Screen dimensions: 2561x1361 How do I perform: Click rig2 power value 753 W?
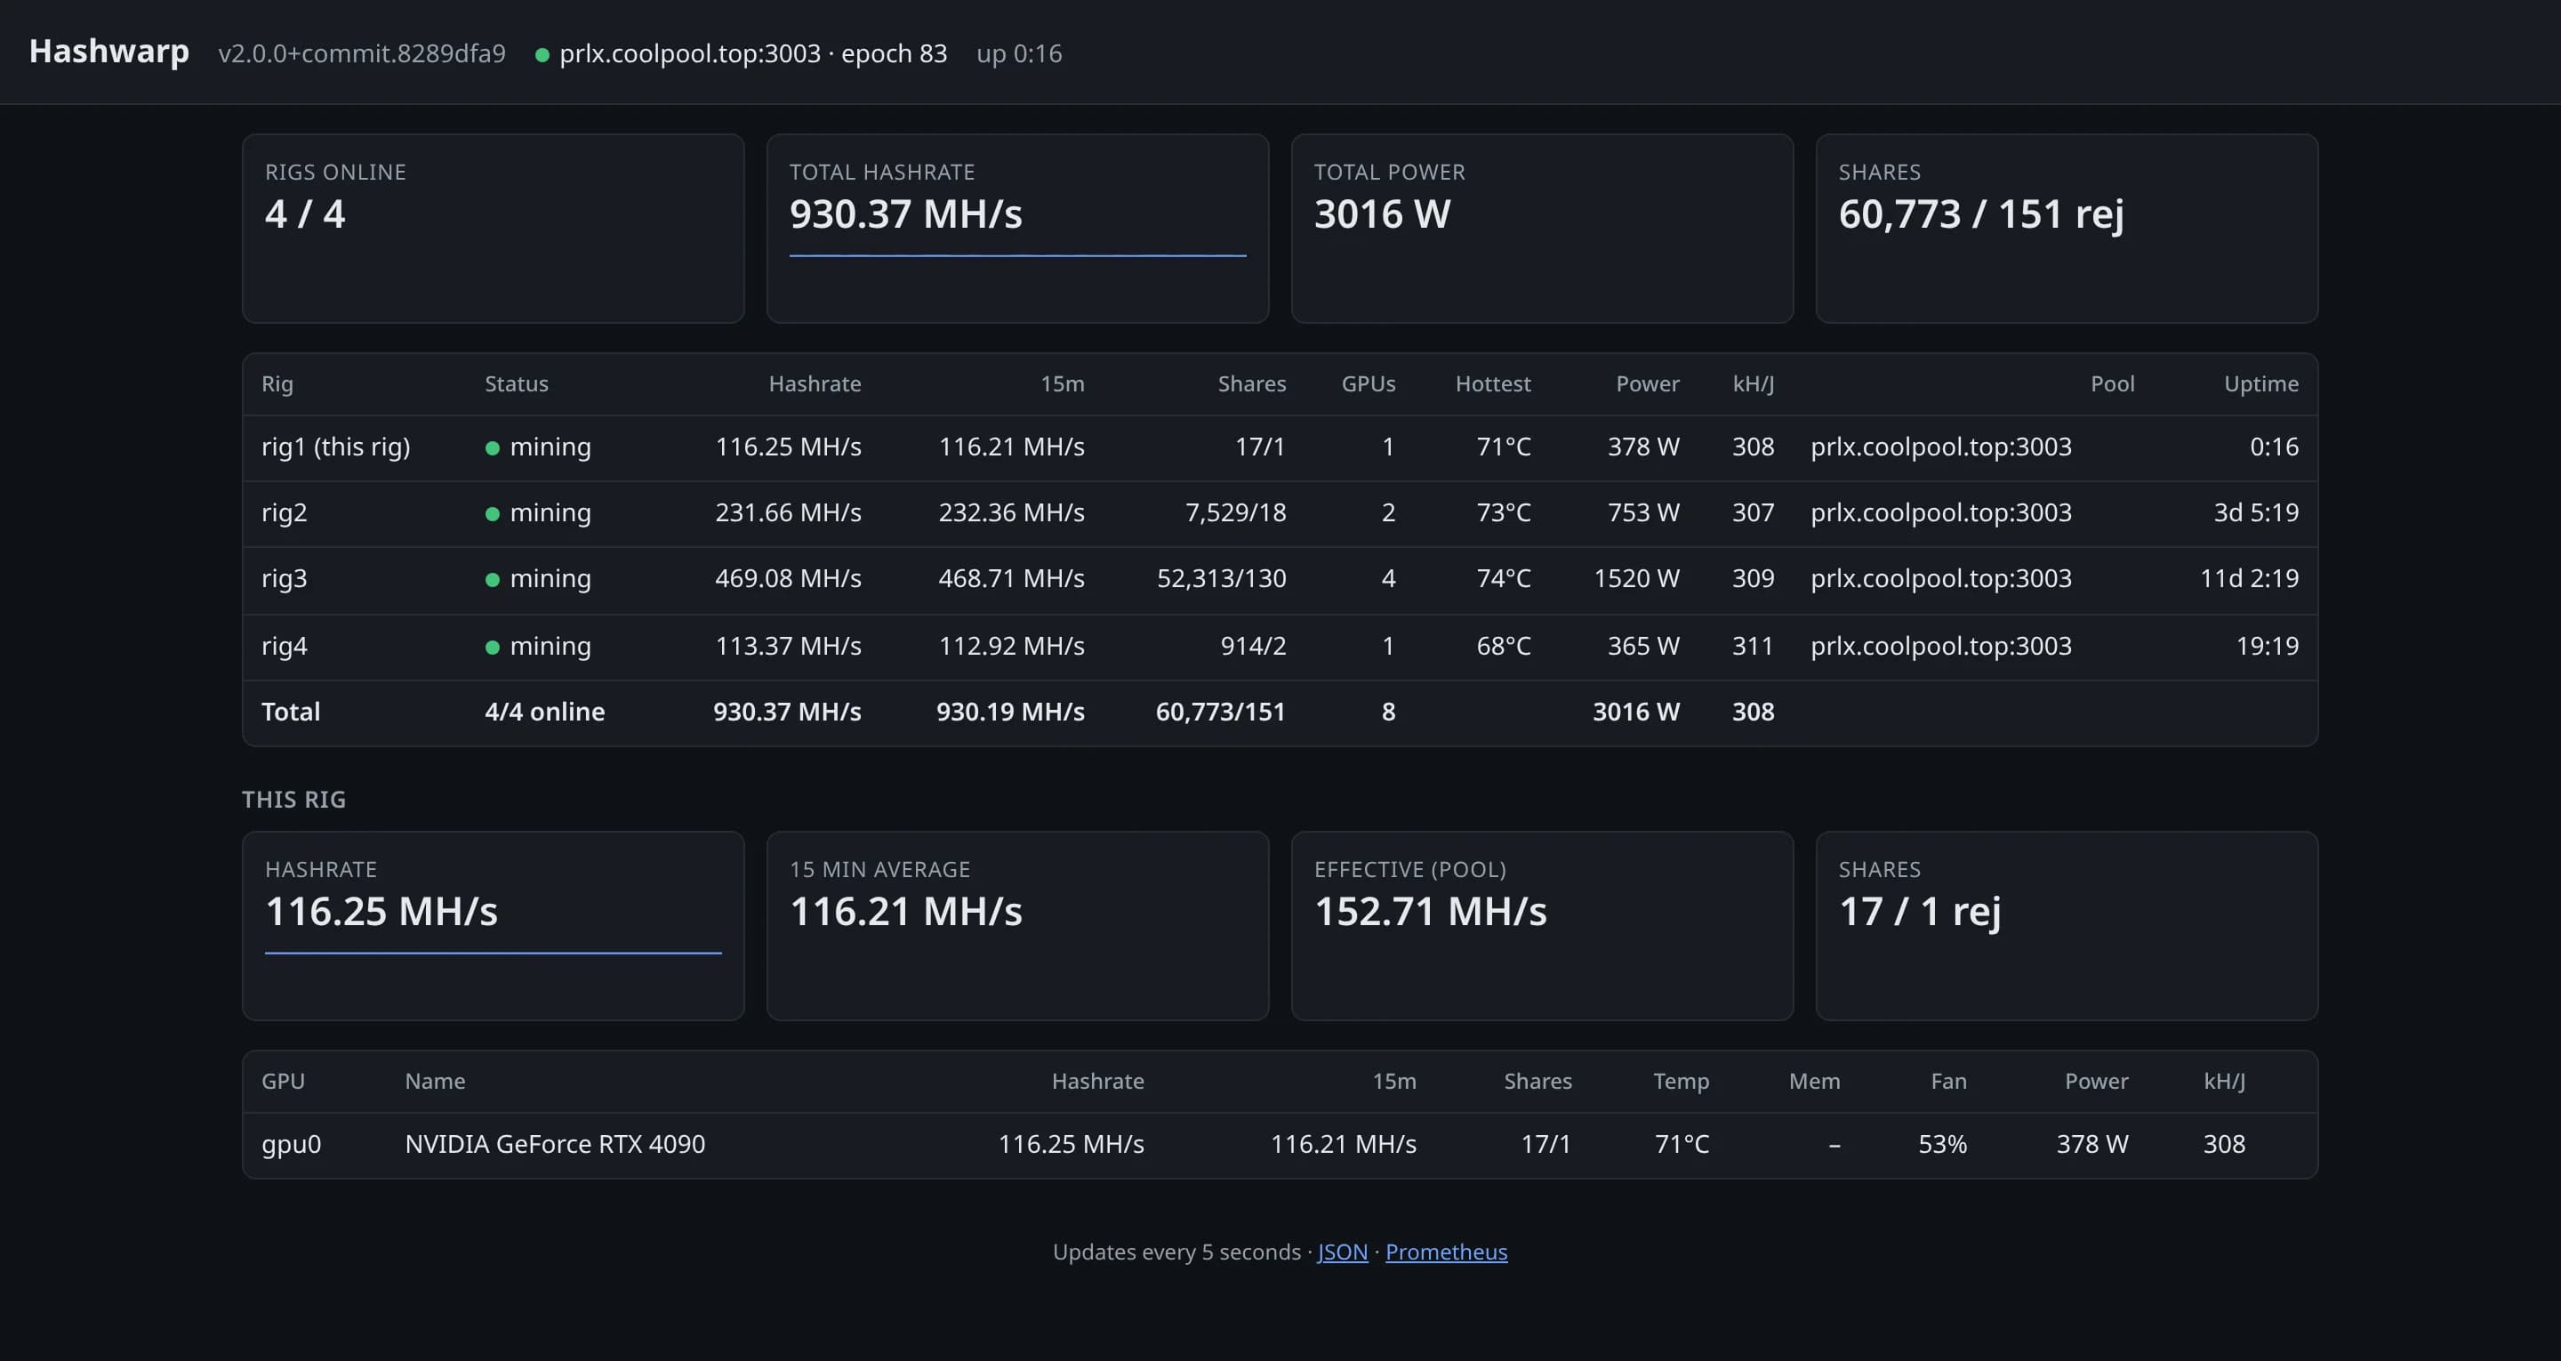coord(1643,512)
